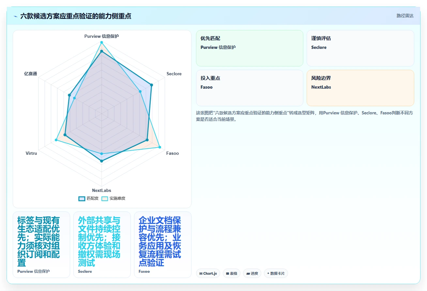This screenshot has height=291, width=427.
Task: Click the 匹配度 data point on Seclore axis
Action: pyautogui.click(x=151, y=85)
